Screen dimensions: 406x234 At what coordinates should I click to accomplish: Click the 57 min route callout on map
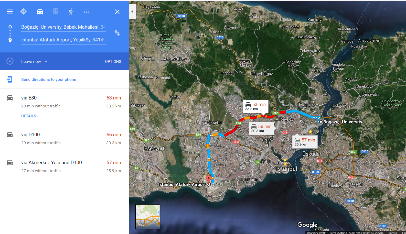click(305, 142)
